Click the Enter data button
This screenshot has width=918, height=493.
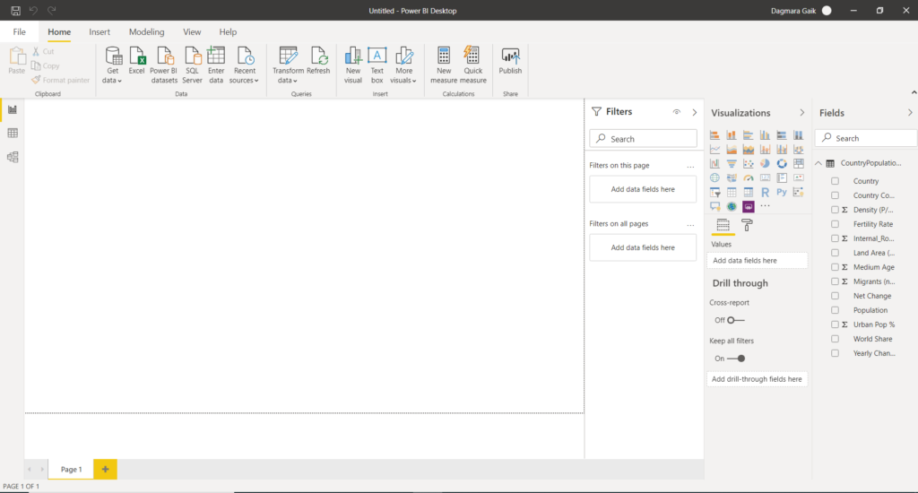click(x=216, y=65)
